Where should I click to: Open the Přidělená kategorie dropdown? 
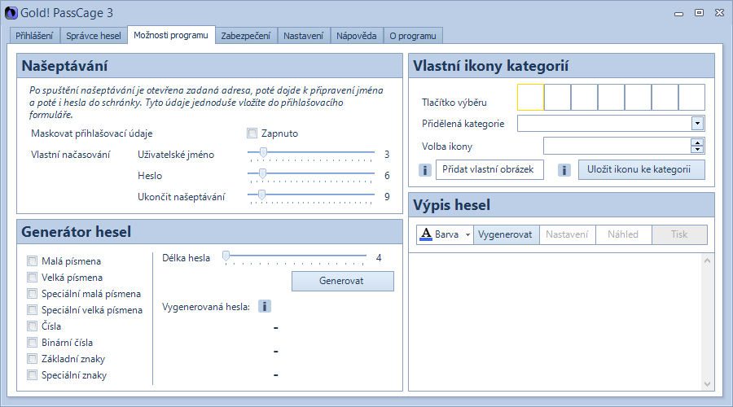(x=697, y=124)
